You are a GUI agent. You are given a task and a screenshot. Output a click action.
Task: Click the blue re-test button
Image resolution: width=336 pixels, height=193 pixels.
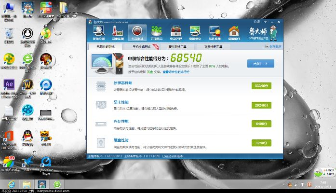pos(260,64)
